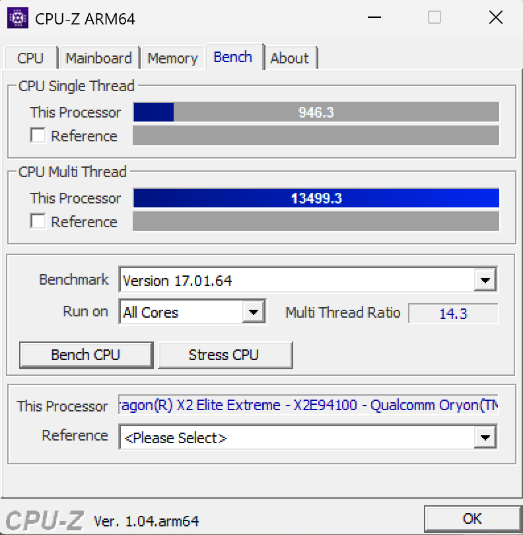Click the single thread 946.3 score bar

[316, 112]
